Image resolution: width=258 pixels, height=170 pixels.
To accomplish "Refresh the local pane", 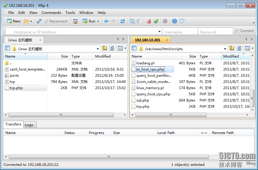I will [x=112, y=48].
